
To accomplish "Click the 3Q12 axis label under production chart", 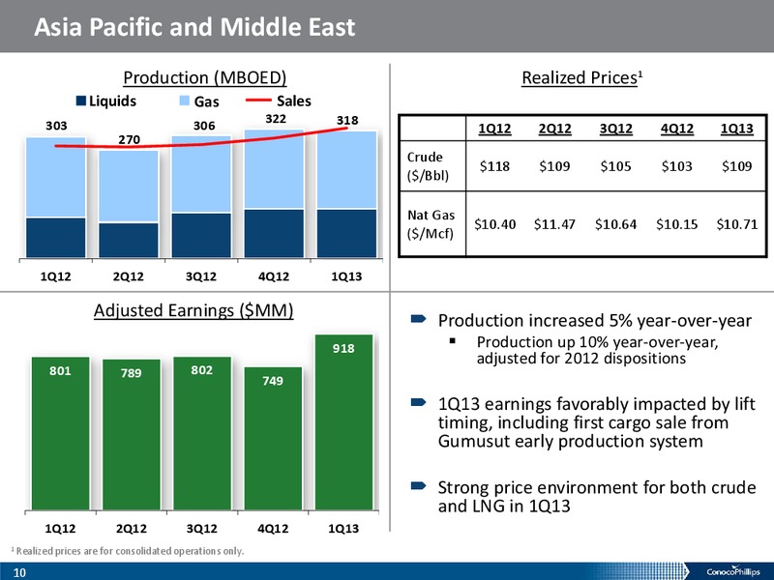I will (201, 276).
